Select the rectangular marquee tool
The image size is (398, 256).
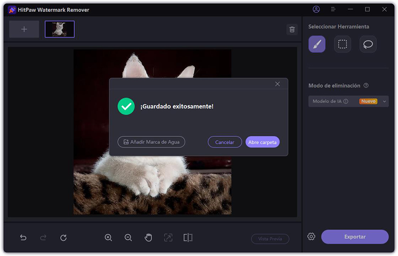tap(343, 44)
